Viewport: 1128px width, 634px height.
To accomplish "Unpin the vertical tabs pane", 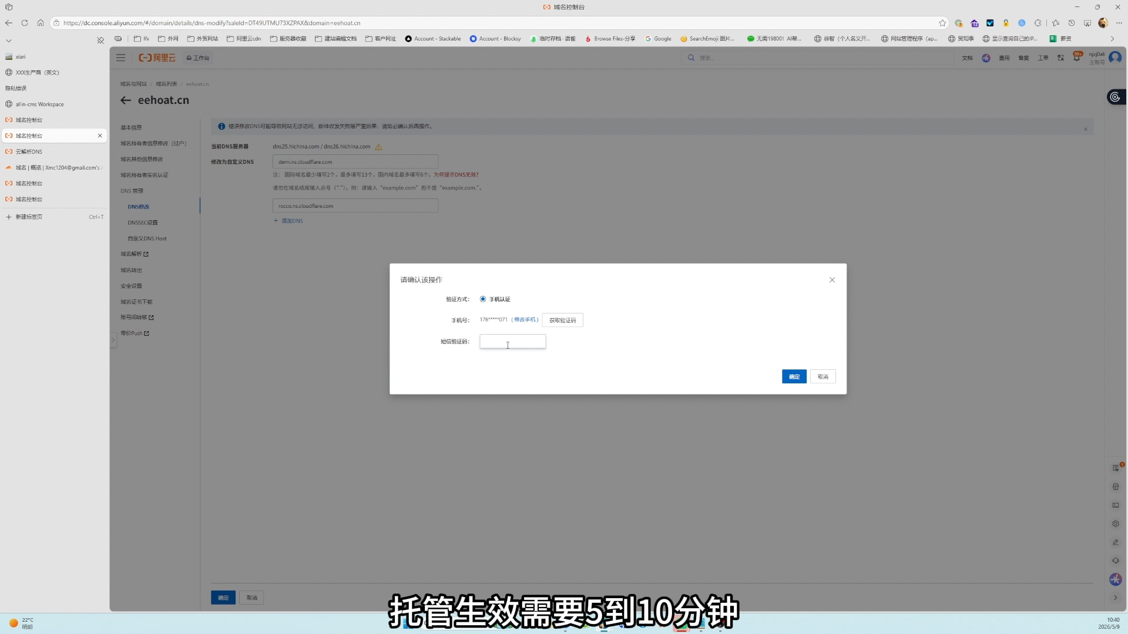I will click(100, 41).
